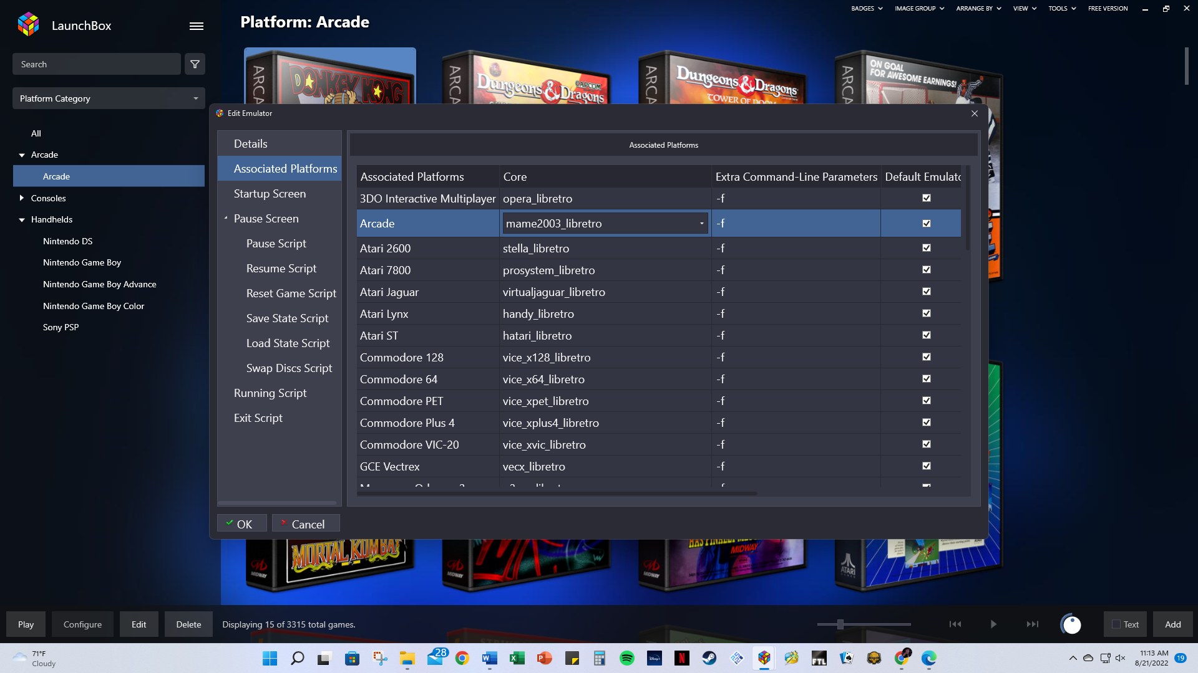Screen dimensions: 1198x673
Task: Toggle default emulator for 3DO Interactive Multiplayer
Action: pos(926,198)
